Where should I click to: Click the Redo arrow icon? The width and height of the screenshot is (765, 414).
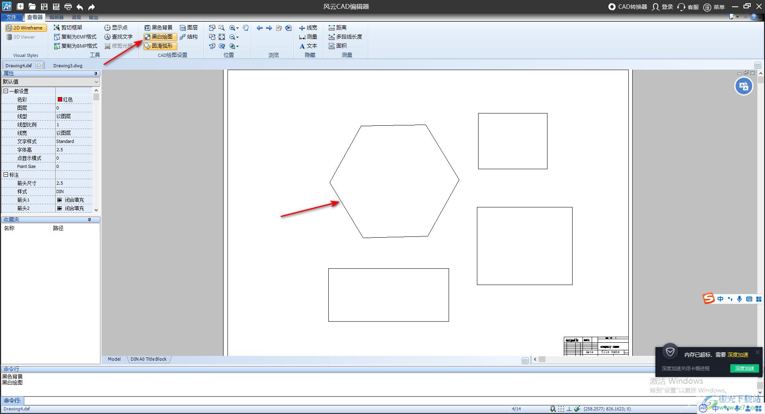coord(92,7)
